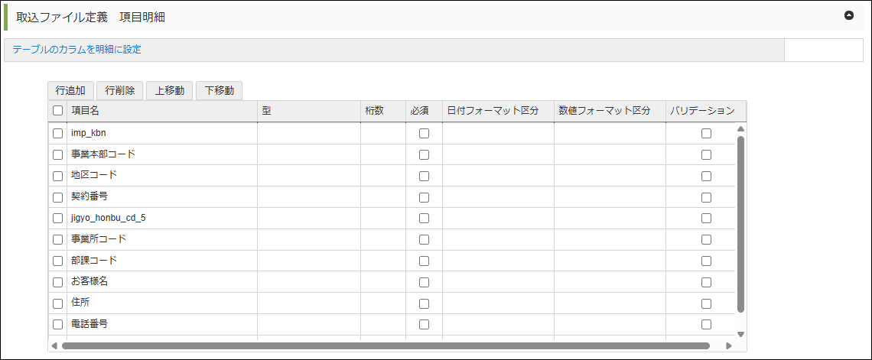Click the 上移動 button
Image resolution: width=872 pixels, height=360 pixels.
point(169,90)
